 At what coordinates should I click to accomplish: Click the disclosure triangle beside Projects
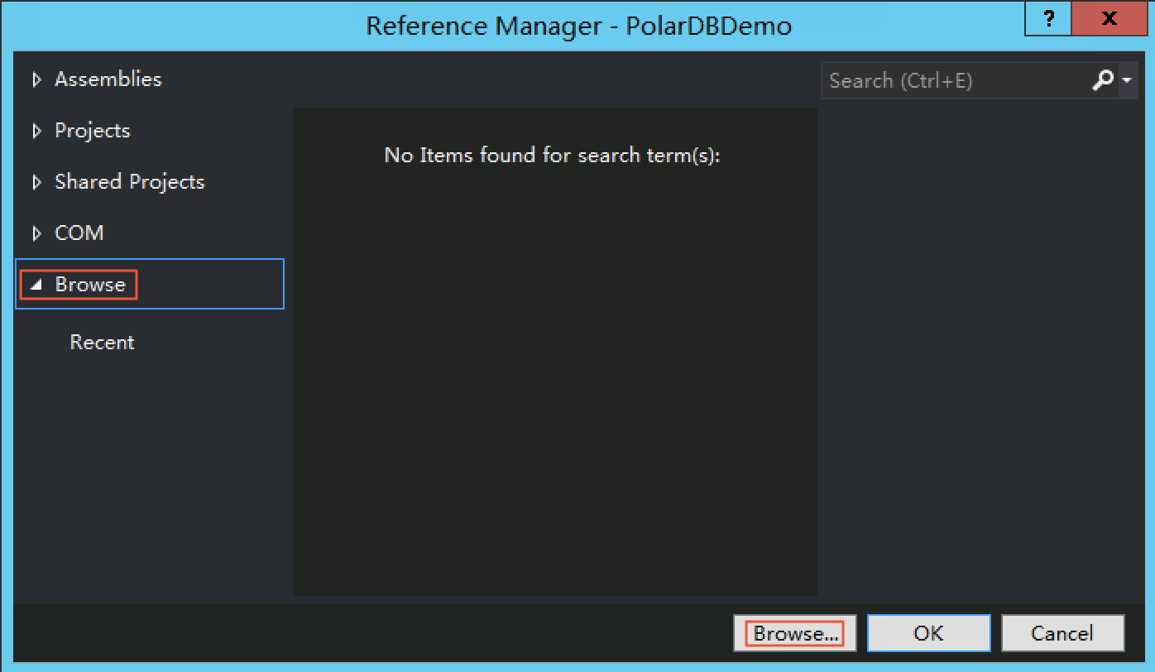coord(36,130)
